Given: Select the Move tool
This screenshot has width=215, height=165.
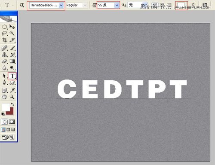Looking at the screenshot, I should pyautogui.click(x=12, y=27).
